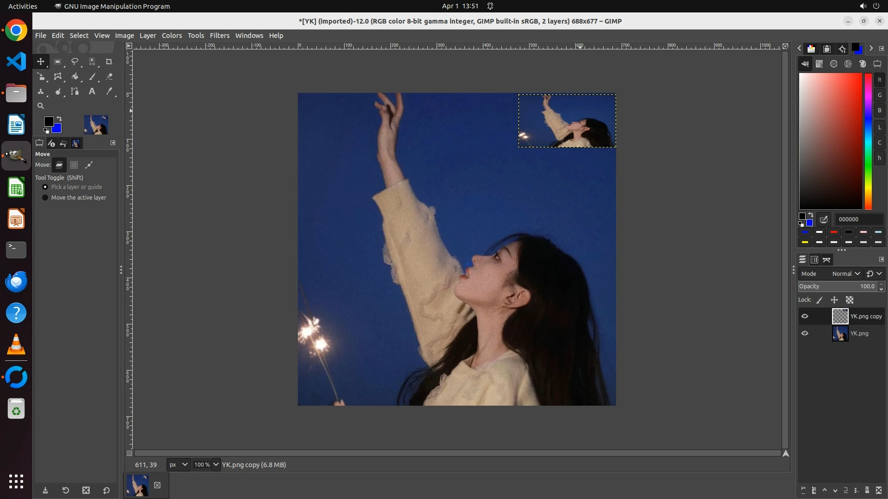Hide the YK.png copy layer
Image resolution: width=888 pixels, height=499 pixels.
coord(805,316)
